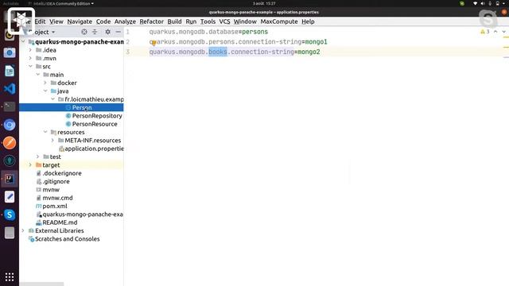
Task: Open Terminal from the dock
Action: pos(10,106)
